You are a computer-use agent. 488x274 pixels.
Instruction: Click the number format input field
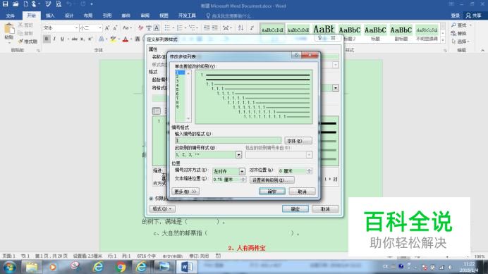click(x=228, y=141)
